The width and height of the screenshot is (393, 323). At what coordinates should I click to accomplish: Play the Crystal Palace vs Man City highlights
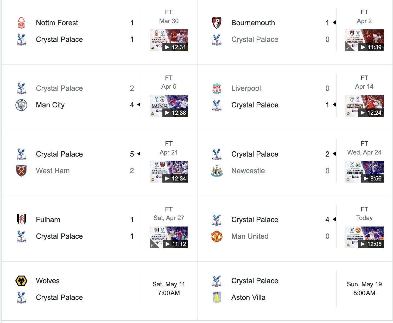pos(169,106)
